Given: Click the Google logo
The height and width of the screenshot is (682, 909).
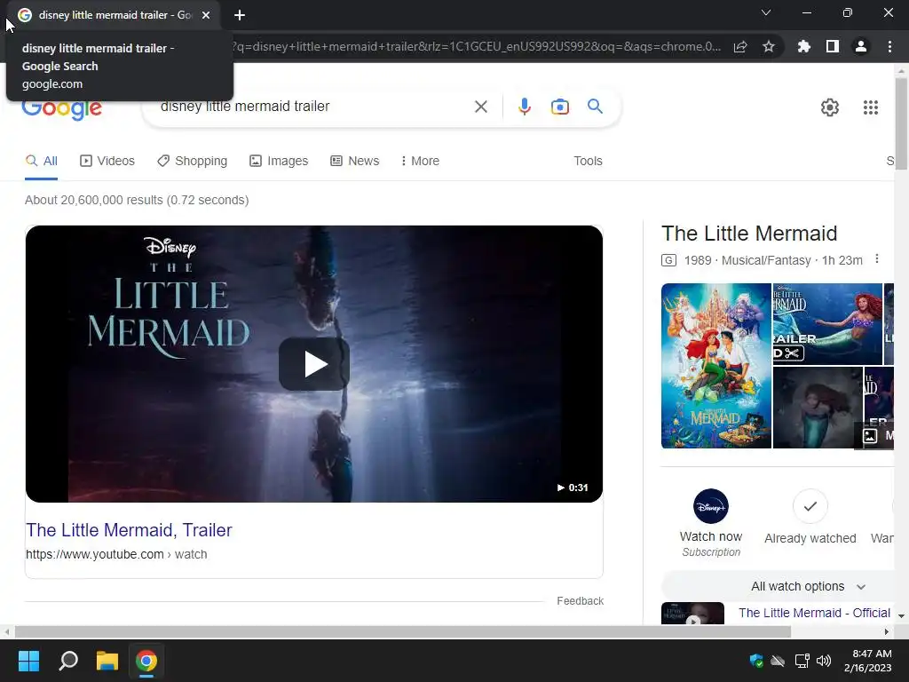Looking at the screenshot, I should [x=62, y=109].
